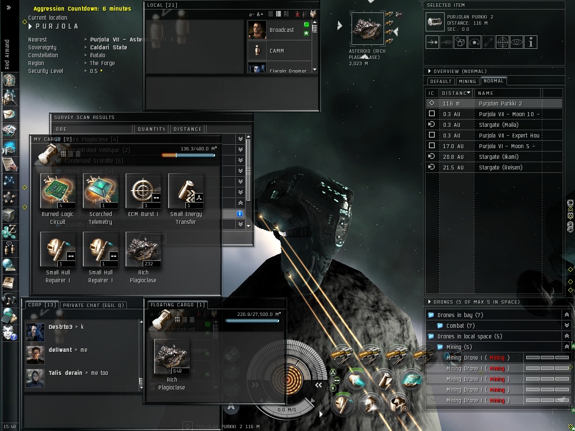Switch to the Default overview tab
Image resolution: width=575 pixels, height=431 pixels.
[x=441, y=81]
